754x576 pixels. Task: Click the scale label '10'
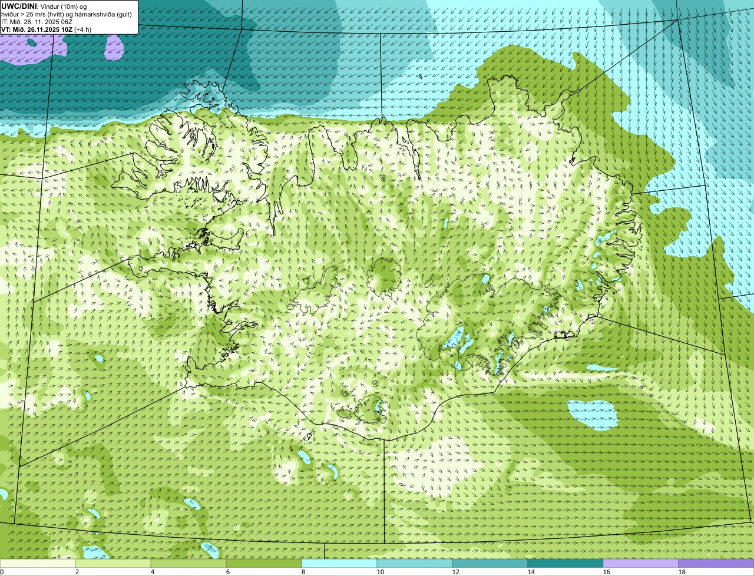(x=381, y=572)
